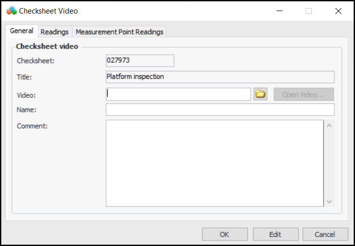The height and width of the screenshot is (246, 355).
Task: Click the Checksheet number field showing 027973
Action: click(140, 61)
